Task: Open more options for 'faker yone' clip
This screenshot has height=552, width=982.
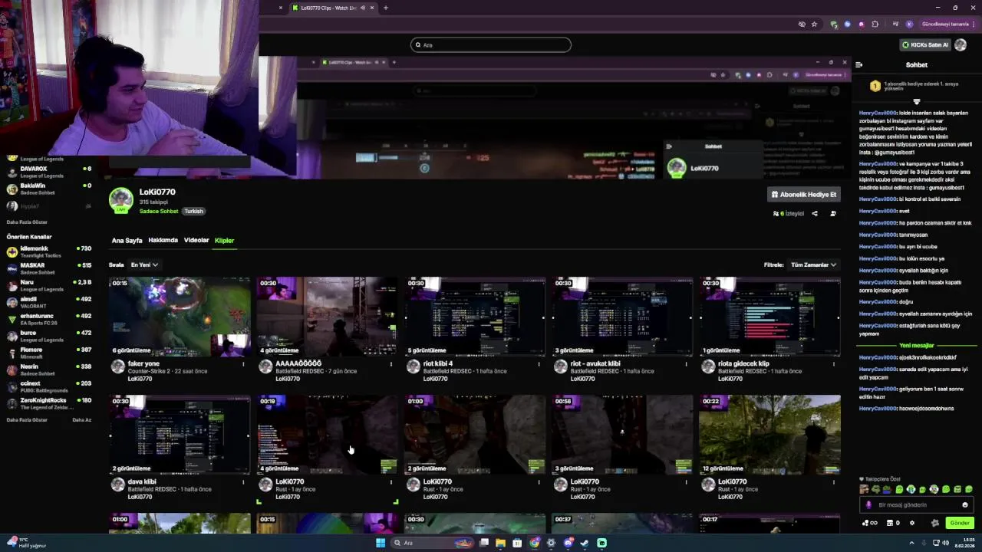Action: point(244,364)
